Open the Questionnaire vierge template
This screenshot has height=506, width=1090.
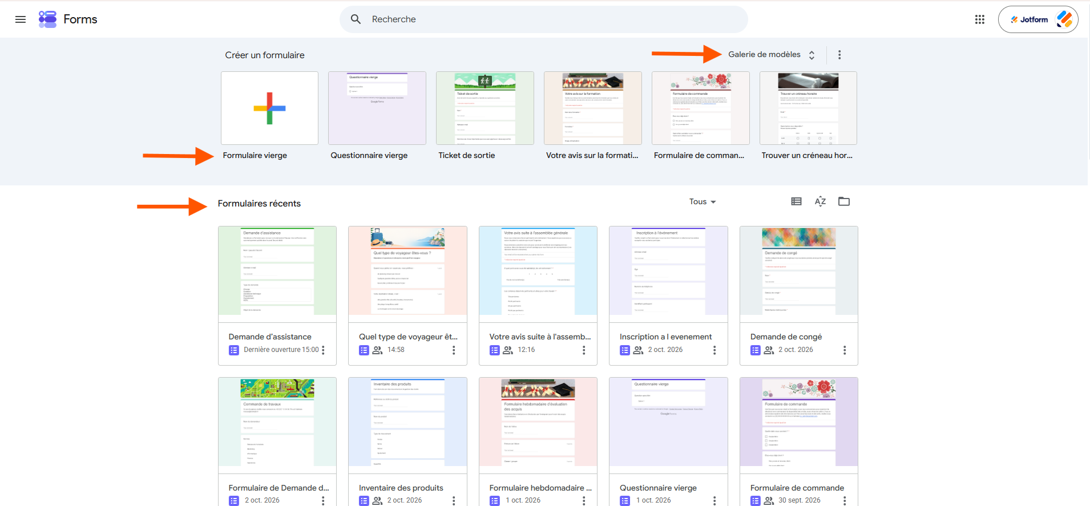pos(377,108)
